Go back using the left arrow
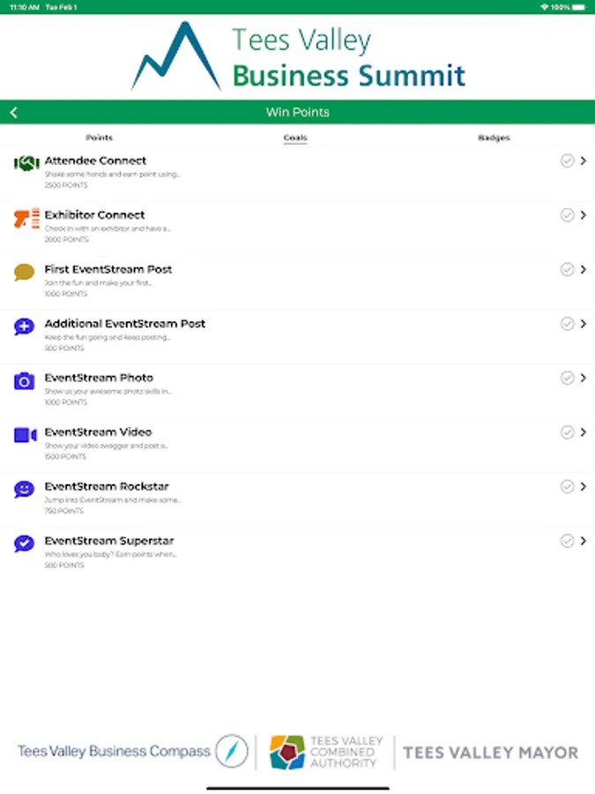 (13, 112)
